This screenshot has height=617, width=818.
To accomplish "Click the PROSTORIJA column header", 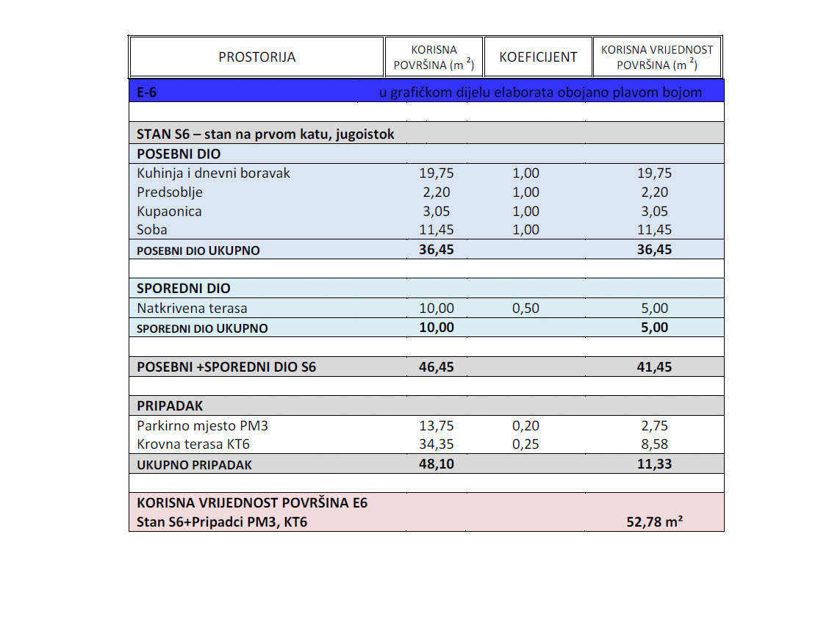I will pyautogui.click(x=256, y=57).
